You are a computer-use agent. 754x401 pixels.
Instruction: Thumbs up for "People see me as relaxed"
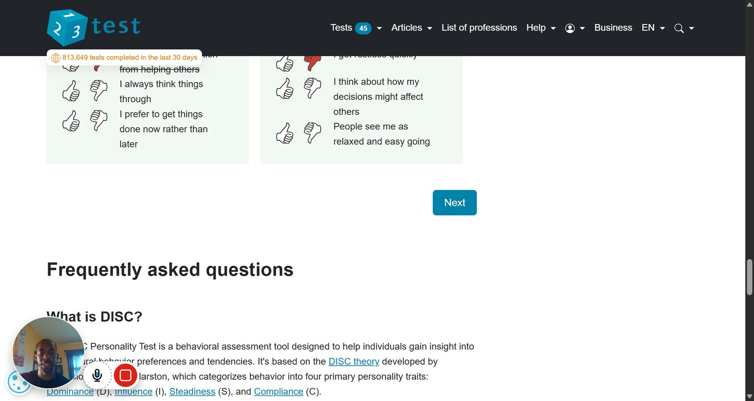point(285,133)
